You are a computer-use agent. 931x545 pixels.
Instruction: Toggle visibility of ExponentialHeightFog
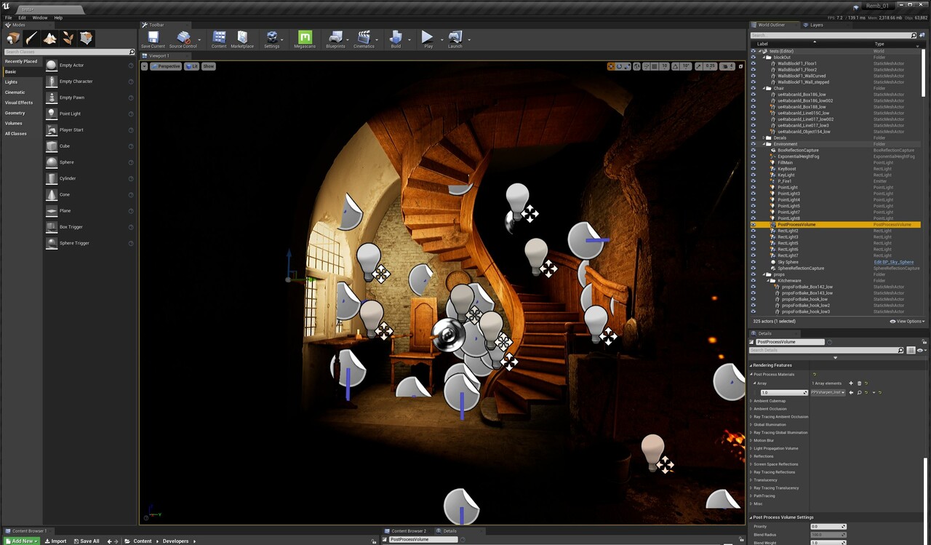(x=754, y=156)
